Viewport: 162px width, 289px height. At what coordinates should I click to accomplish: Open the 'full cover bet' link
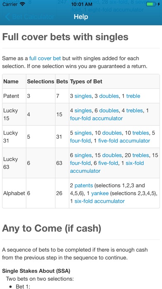(x=45, y=59)
